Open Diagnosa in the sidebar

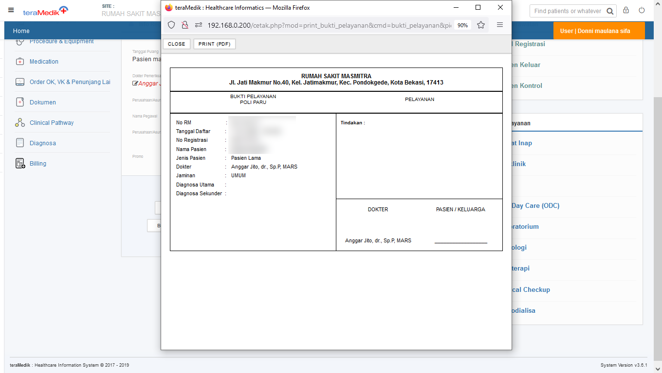tap(43, 143)
